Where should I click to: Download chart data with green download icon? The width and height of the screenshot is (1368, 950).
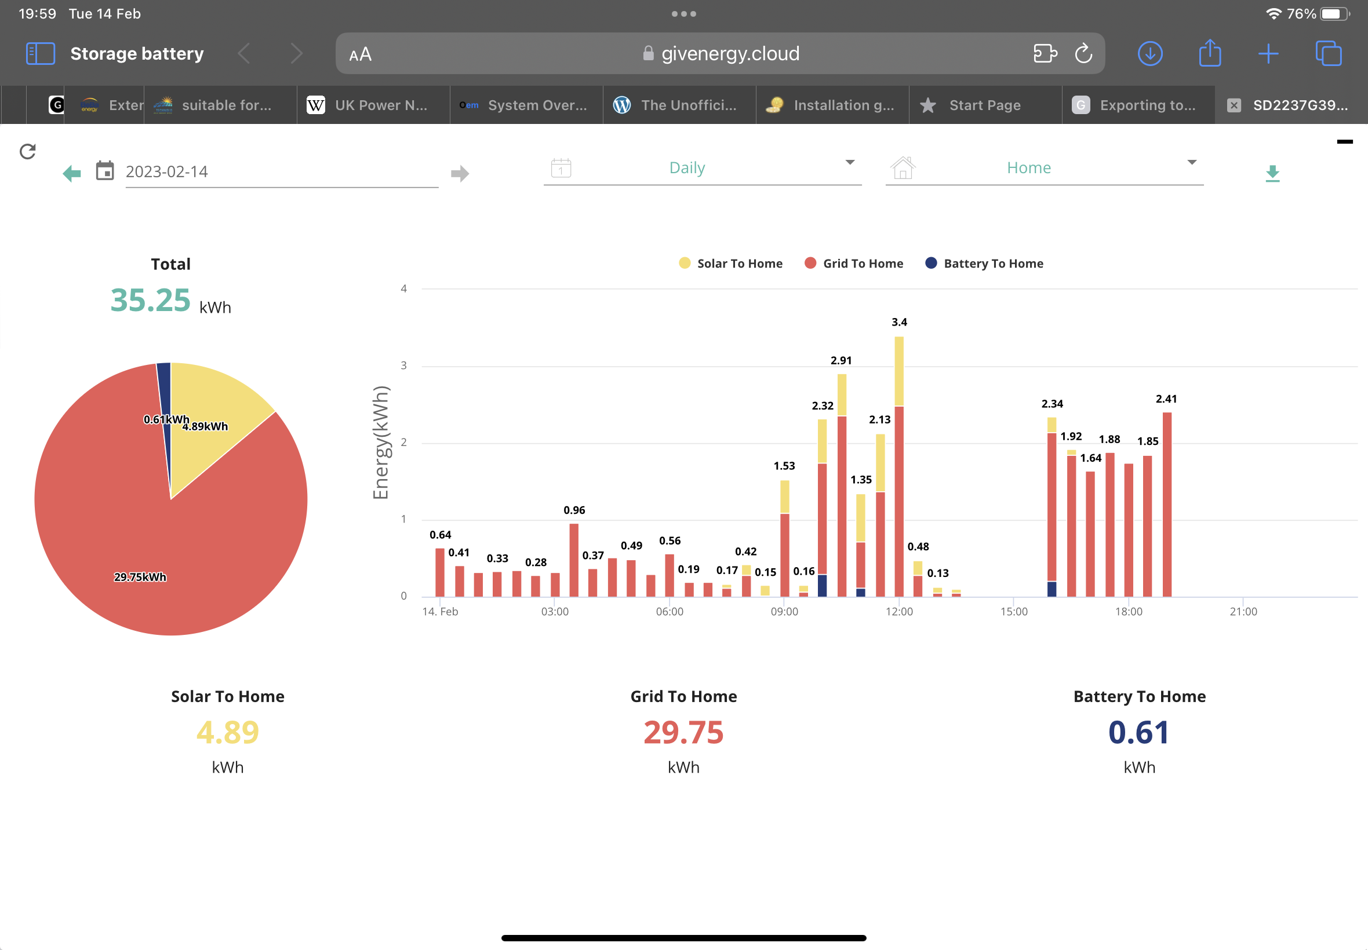(1272, 173)
